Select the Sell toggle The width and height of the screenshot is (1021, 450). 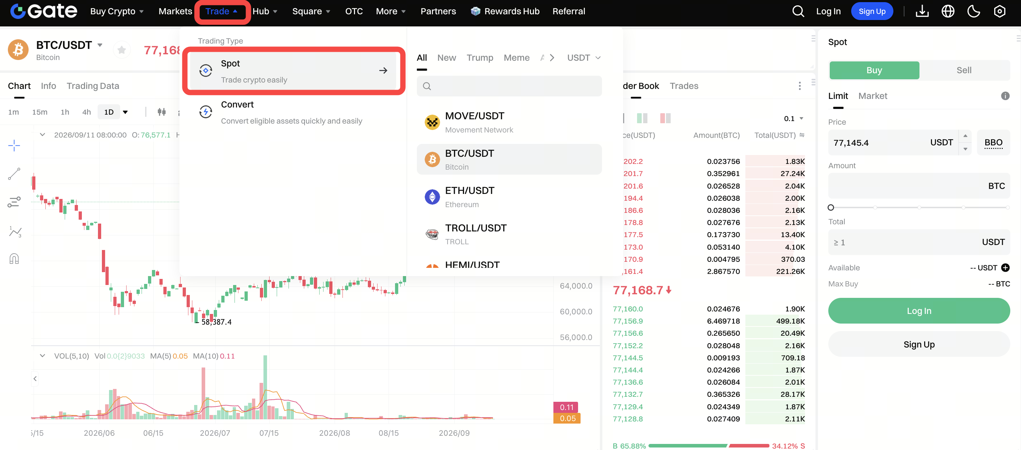click(x=963, y=70)
